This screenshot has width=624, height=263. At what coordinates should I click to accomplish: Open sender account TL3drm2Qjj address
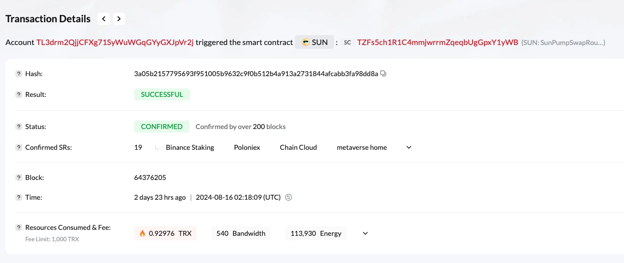(x=115, y=43)
